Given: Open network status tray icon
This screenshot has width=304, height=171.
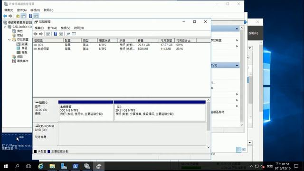Looking at the screenshot, I should click(257, 166).
